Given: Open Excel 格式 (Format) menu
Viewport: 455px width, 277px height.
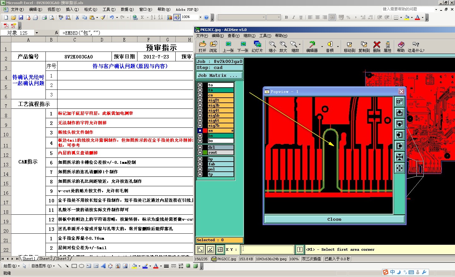Looking at the screenshot, I should point(90,9).
